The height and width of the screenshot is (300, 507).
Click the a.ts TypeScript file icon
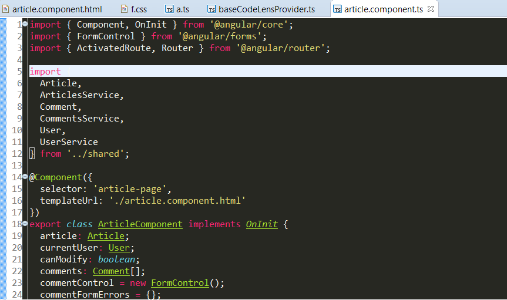tap(169, 9)
